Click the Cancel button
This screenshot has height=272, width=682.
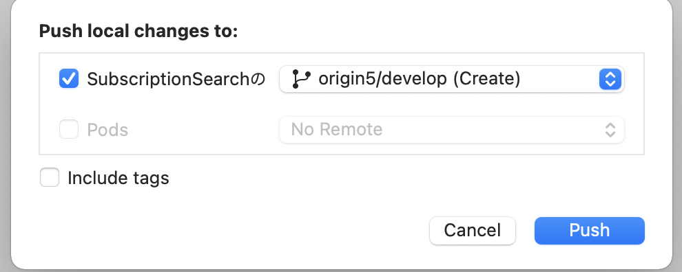point(473,230)
